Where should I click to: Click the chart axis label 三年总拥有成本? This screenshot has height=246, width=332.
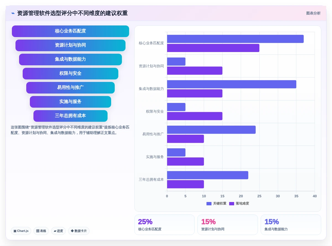(x=151, y=180)
